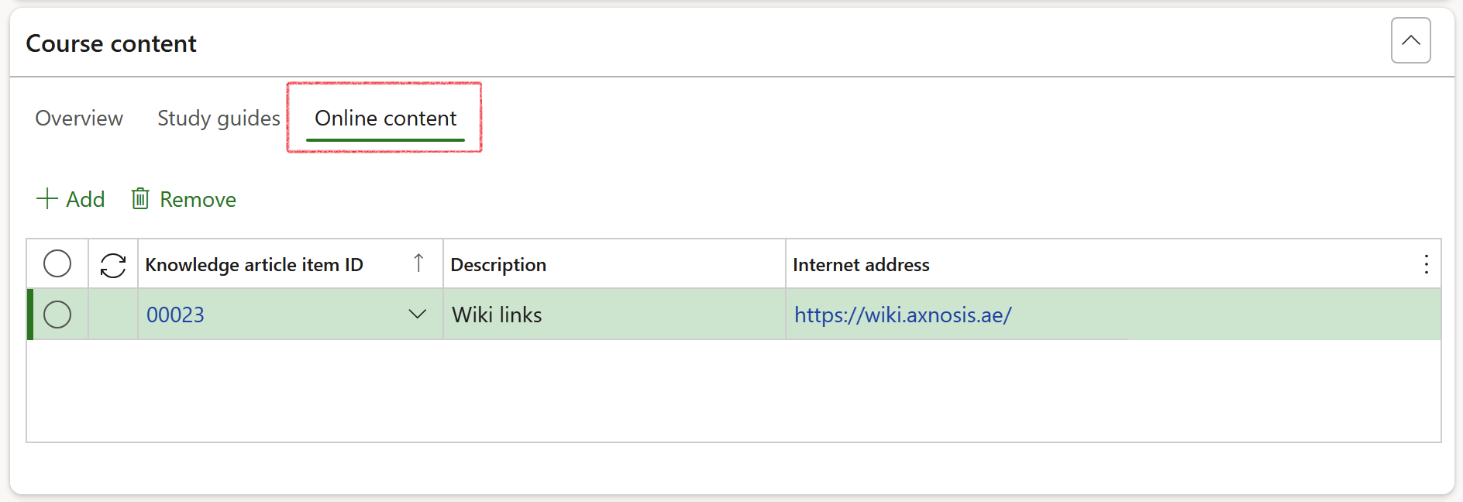
Task: Click the plus icon to Add
Action: [x=47, y=199]
